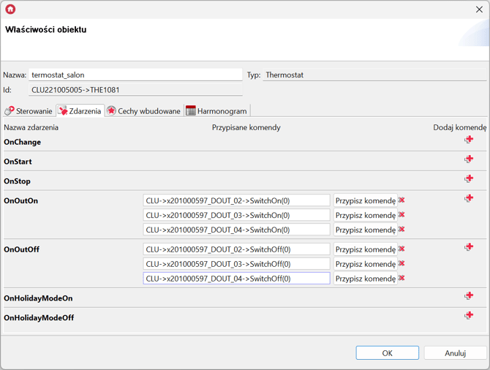The width and height of the screenshot is (490, 370).
Task: Remove the DOUT_02 SwitchOff command
Action: pyautogui.click(x=402, y=249)
